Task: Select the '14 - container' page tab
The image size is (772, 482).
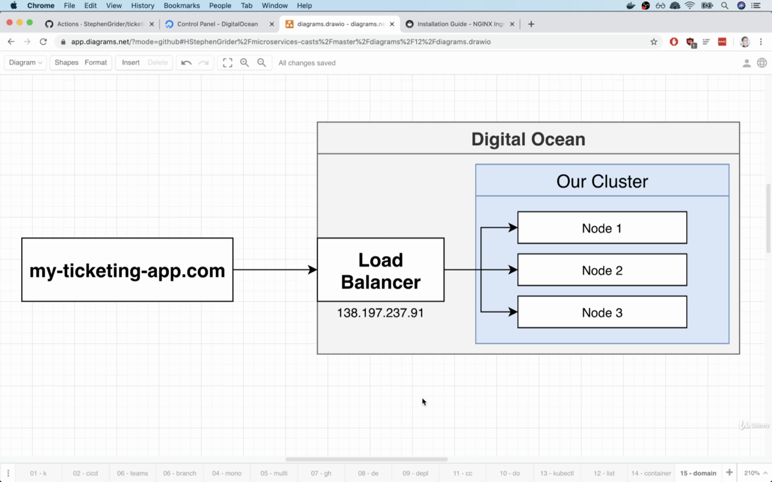Action: [651, 473]
